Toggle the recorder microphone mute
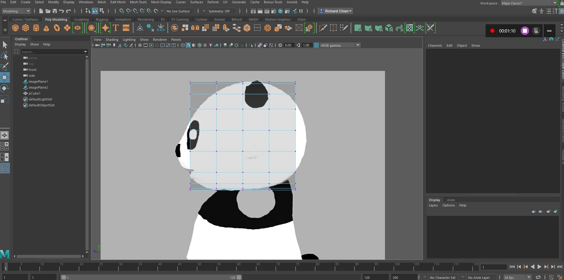564x280 pixels. (x=536, y=31)
